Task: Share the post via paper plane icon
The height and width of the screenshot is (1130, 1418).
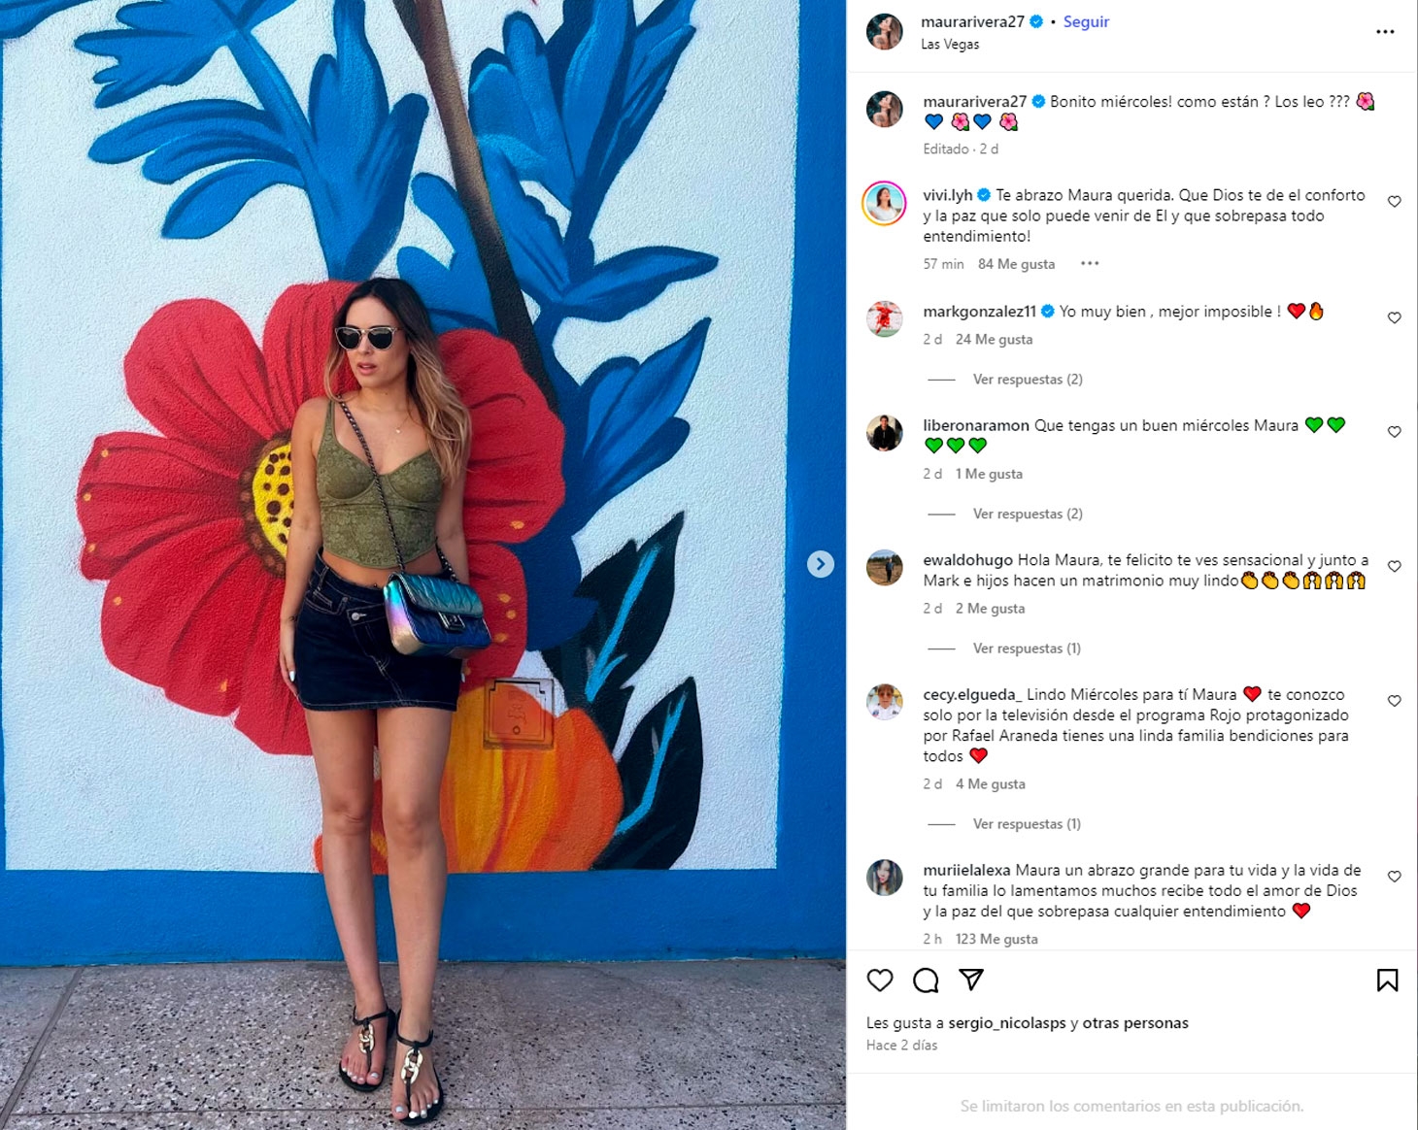Action: pos(971,980)
